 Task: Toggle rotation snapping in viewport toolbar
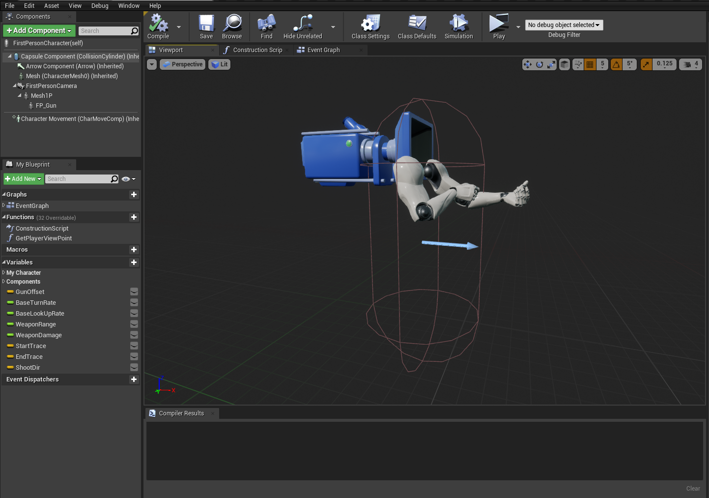pos(616,64)
